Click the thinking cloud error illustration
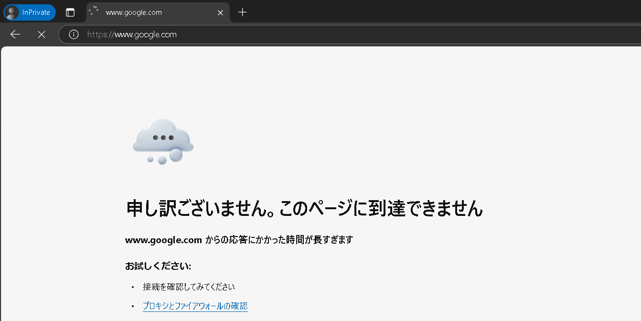This screenshot has height=321, width=641. (x=163, y=141)
